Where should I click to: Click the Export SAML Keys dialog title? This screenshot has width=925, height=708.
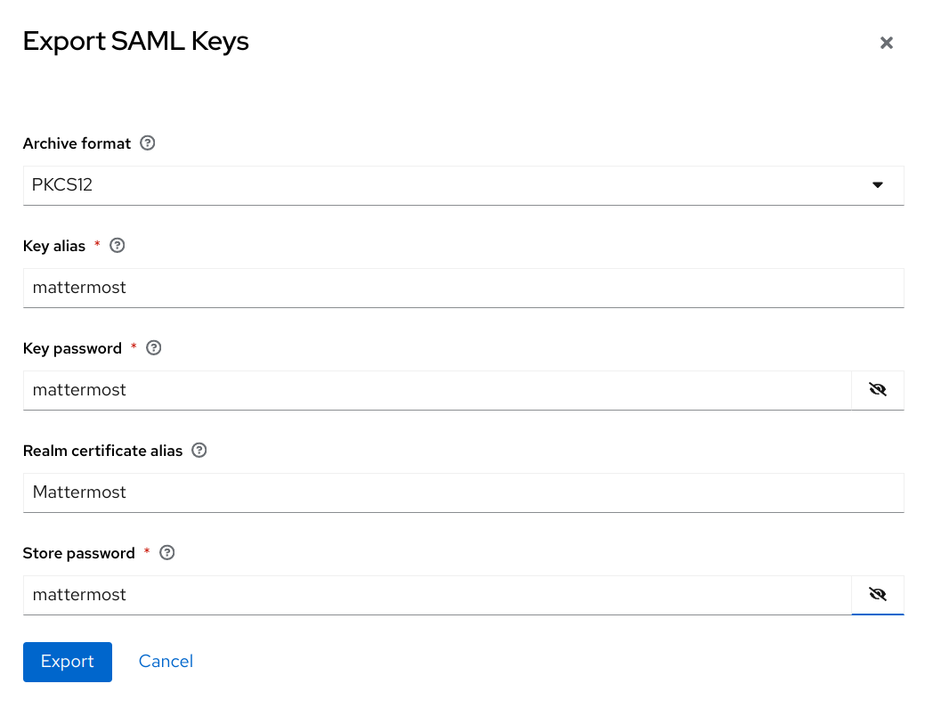point(135,41)
